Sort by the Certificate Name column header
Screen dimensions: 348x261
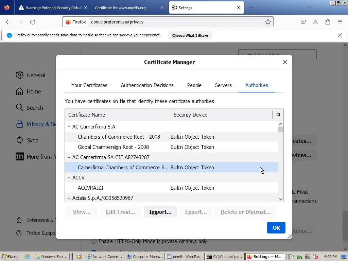point(117,115)
